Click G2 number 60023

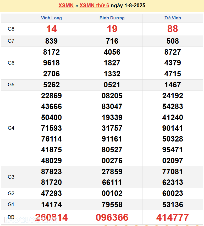[173, 193]
